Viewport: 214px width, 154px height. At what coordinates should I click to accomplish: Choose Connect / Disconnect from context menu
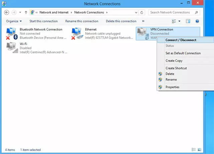coord(181,40)
